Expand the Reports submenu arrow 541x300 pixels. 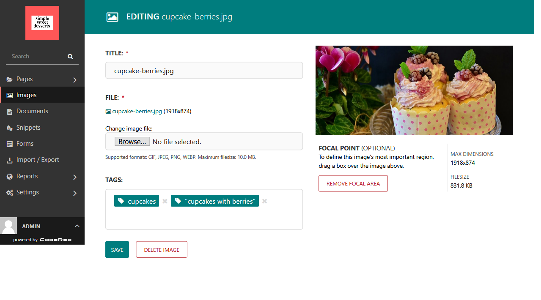click(x=75, y=177)
